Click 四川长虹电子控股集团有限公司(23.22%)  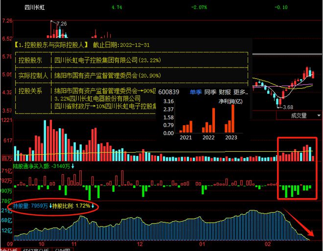(x=108, y=60)
